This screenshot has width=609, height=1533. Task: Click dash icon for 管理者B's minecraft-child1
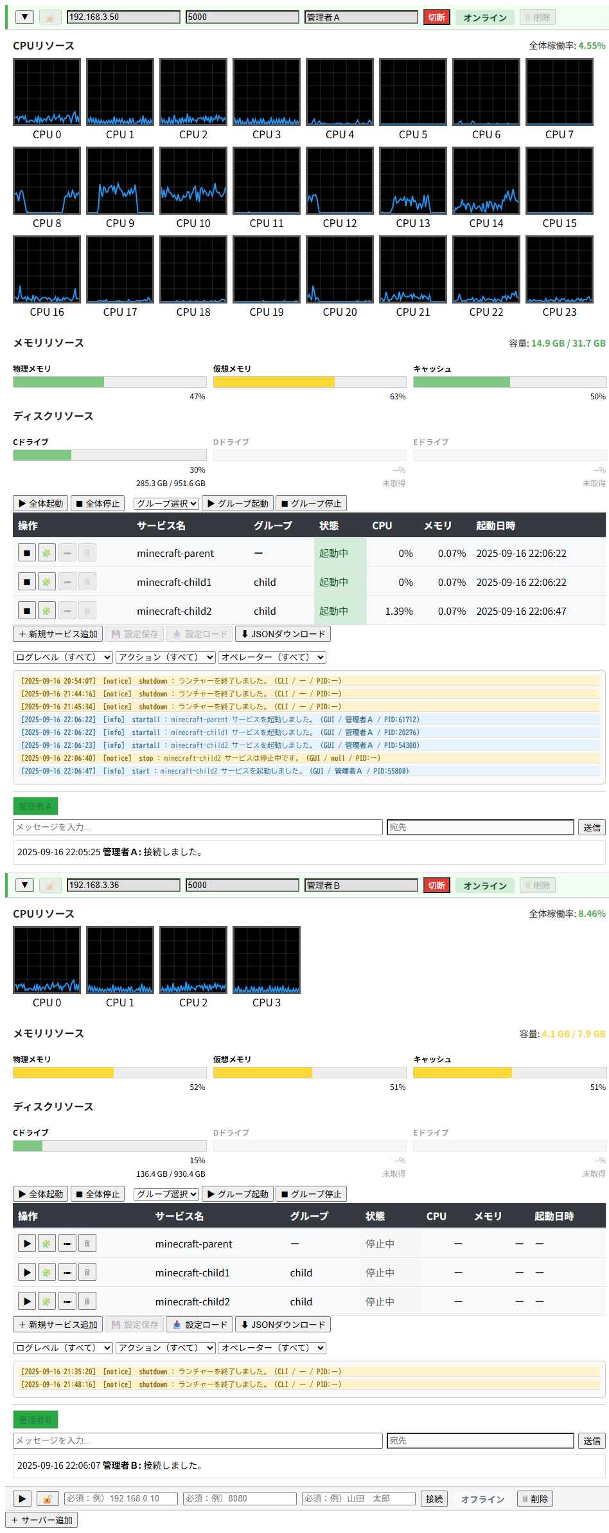click(67, 1272)
